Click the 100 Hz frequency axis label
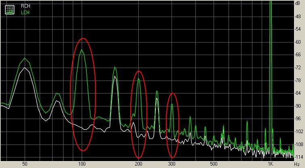The width and height of the screenshot is (305, 168). click(x=82, y=164)
